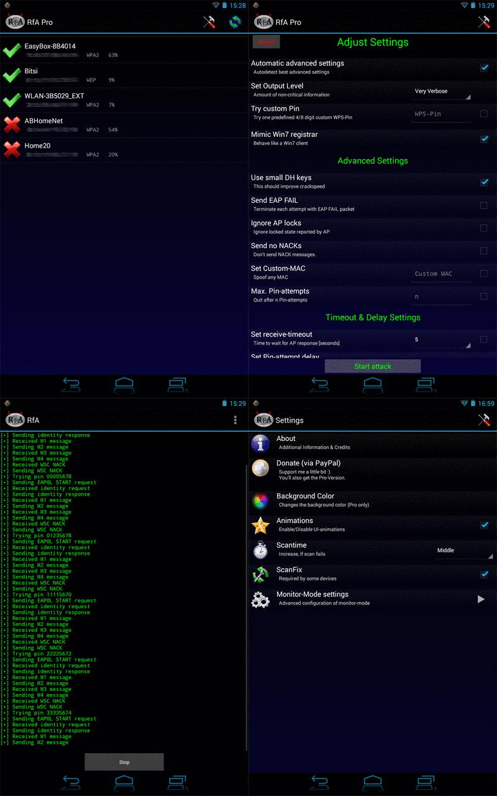The height and width of the screenshot is (796, 497).
Task: Select the WLAN-3B5029_EXT network
Action: click(124, 100)
